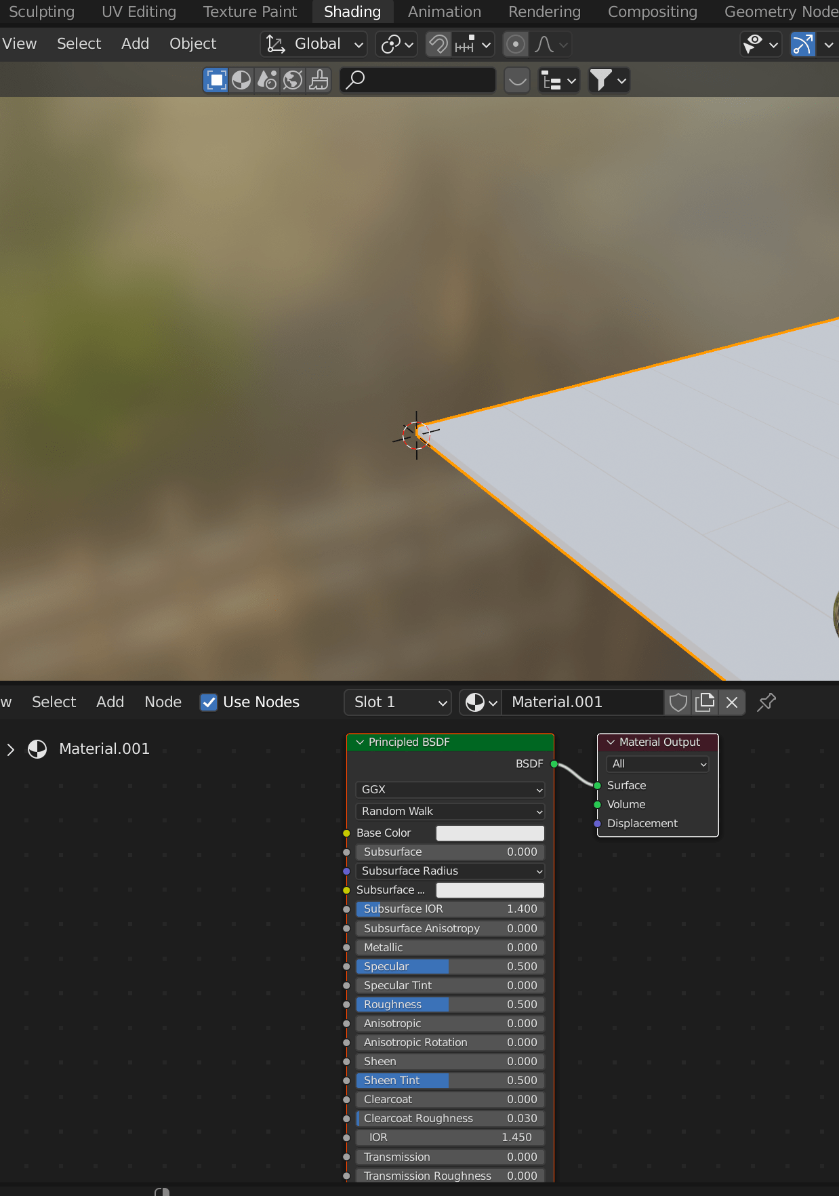The width and height of the screenshot is (839, 1196).
Task: Click the Base Color swatch
Action: pos(490,833)
